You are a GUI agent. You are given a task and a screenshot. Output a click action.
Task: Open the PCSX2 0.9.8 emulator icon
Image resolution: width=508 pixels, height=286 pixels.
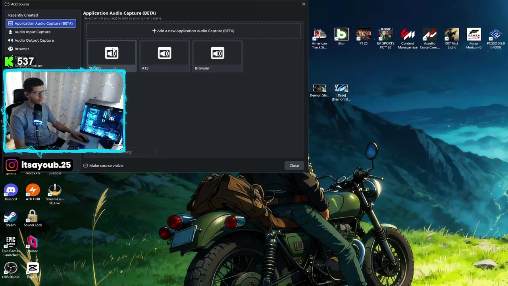(496, 39)
